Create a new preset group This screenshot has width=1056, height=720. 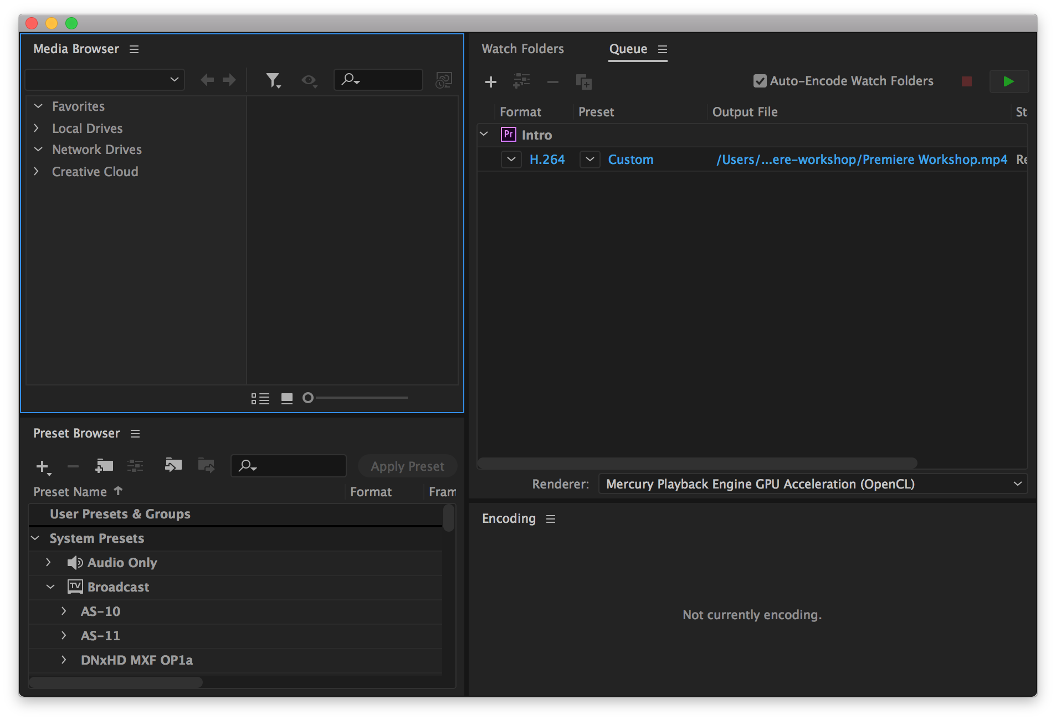click(x=104, y=466)
